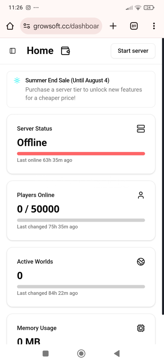Open the browser three-dot menu
The image size is (164, 364).
click(x=154, y=26)
